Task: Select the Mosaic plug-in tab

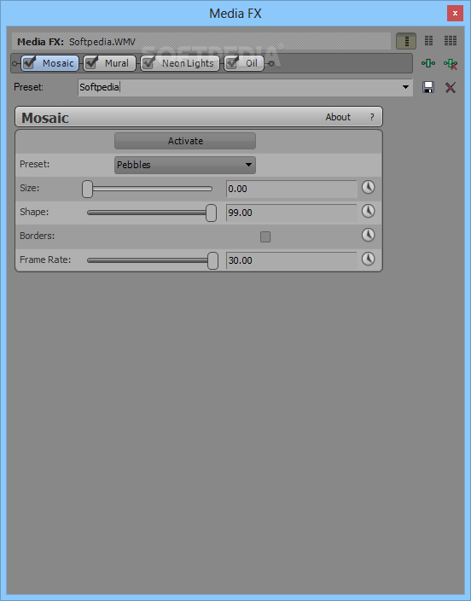Action: click(x=49, y=63)
